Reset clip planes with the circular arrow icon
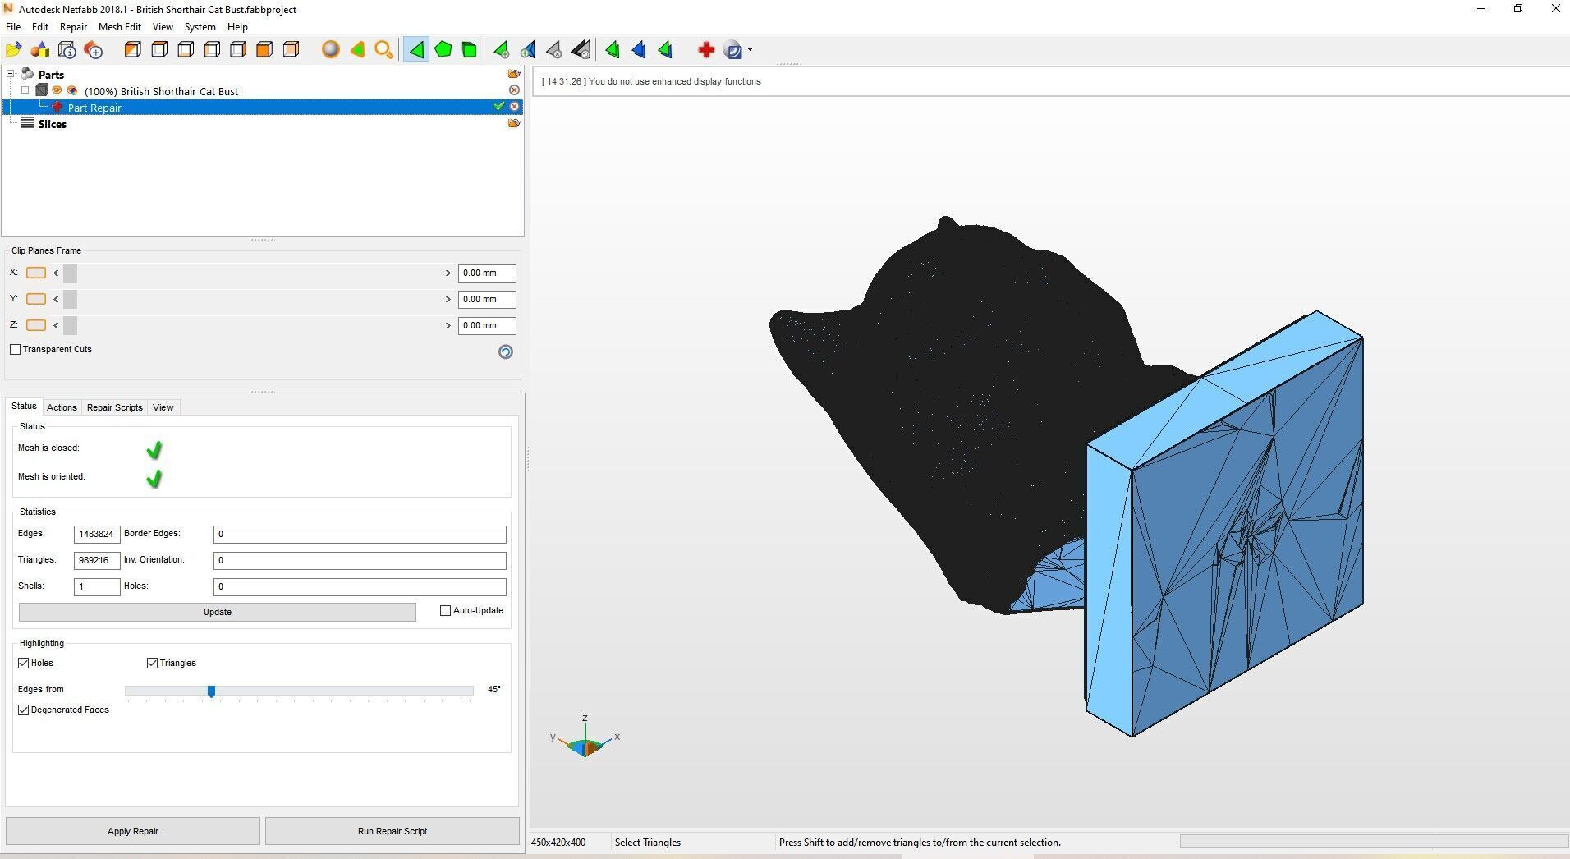1570x859 pixels. coord(506,351)
